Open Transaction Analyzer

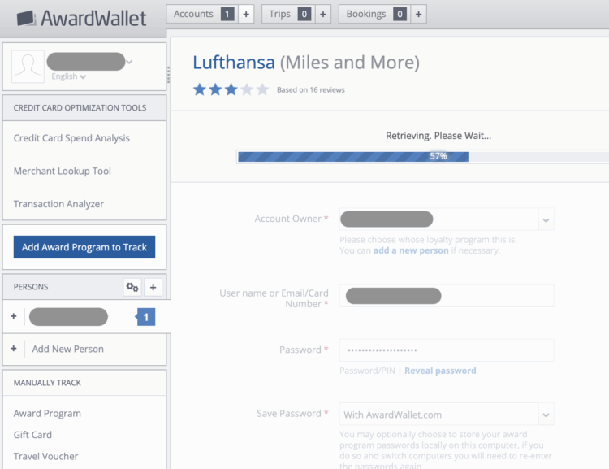coord(58,204)
